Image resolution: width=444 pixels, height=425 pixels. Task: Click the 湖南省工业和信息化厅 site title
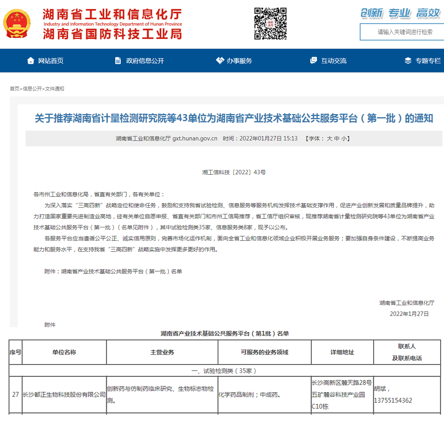point(112,14)
